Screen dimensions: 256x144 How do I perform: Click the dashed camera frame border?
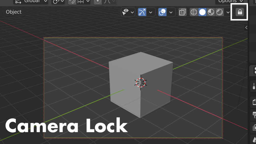tap(133, 38)
